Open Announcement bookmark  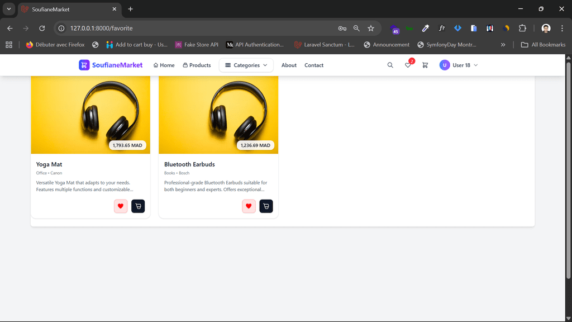387,45
